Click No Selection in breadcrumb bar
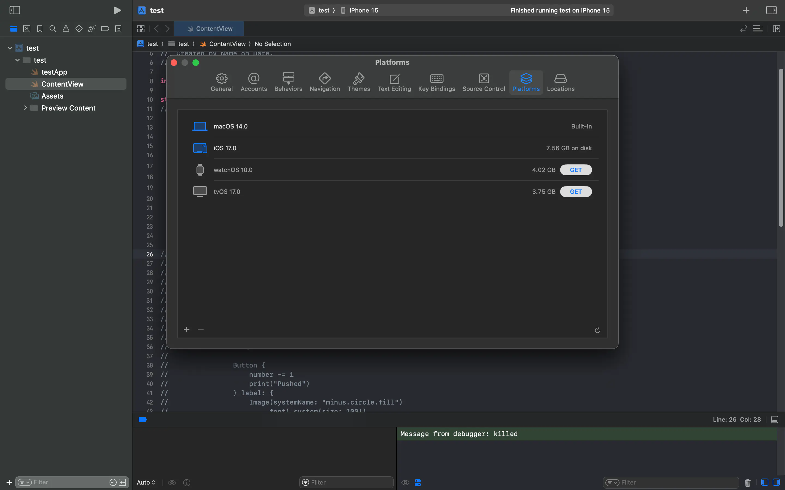 (x=273, y=44)
